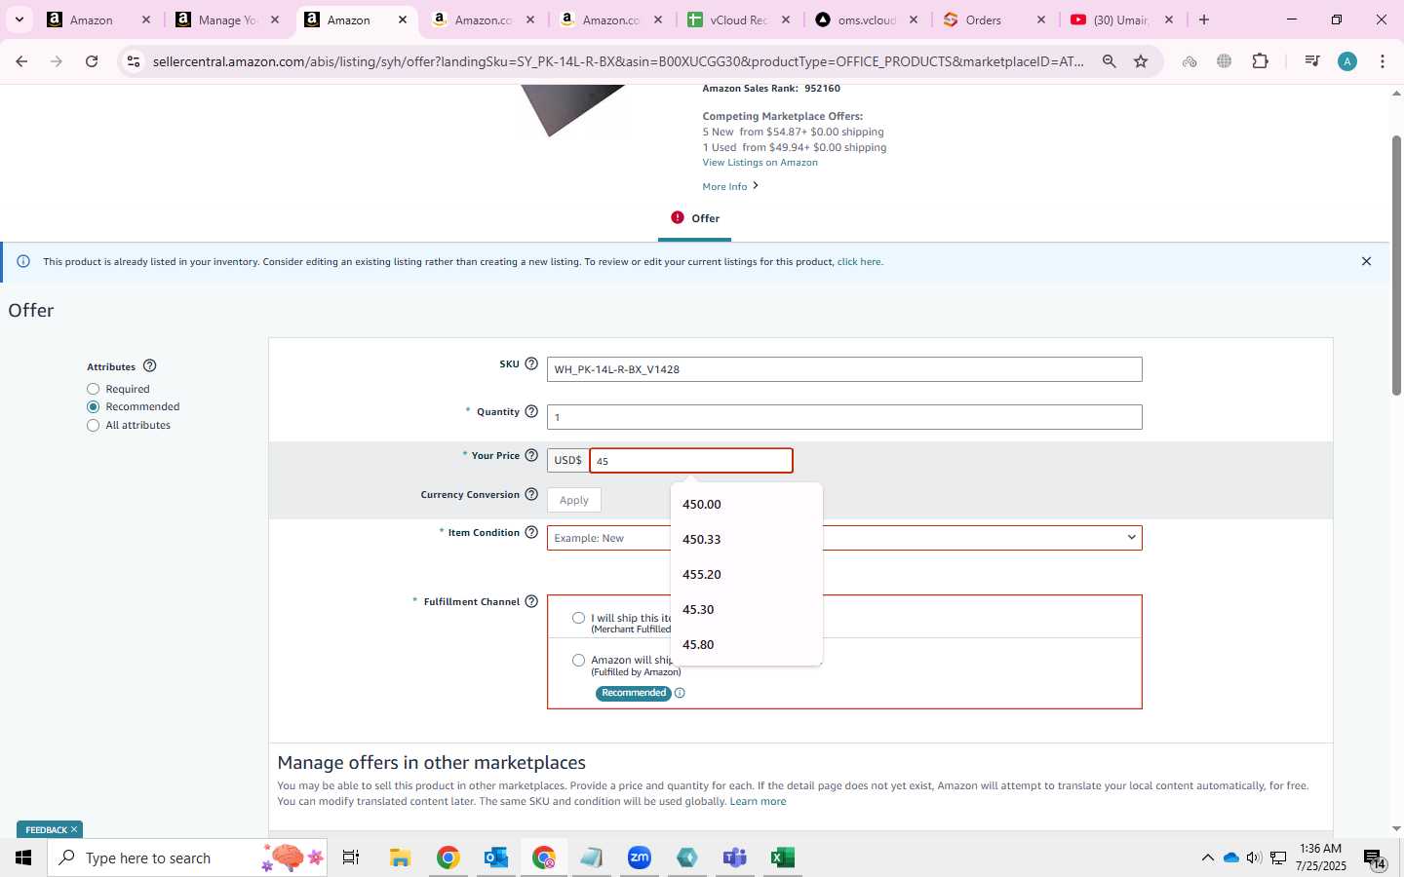Screen dimensions: 1404x877
Task: Open the Quantity help icon
Action: pyautogui.click(x=531, y=411)
